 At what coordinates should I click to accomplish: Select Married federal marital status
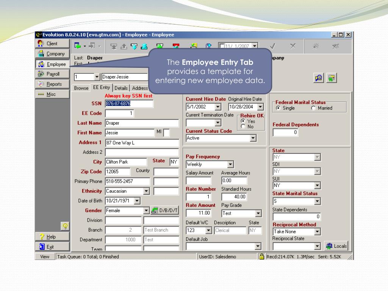pyautogui.click(x=313, y=108)
